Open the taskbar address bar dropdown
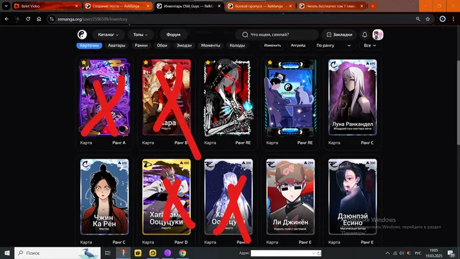Screen dimensions: 460x259 314,253
